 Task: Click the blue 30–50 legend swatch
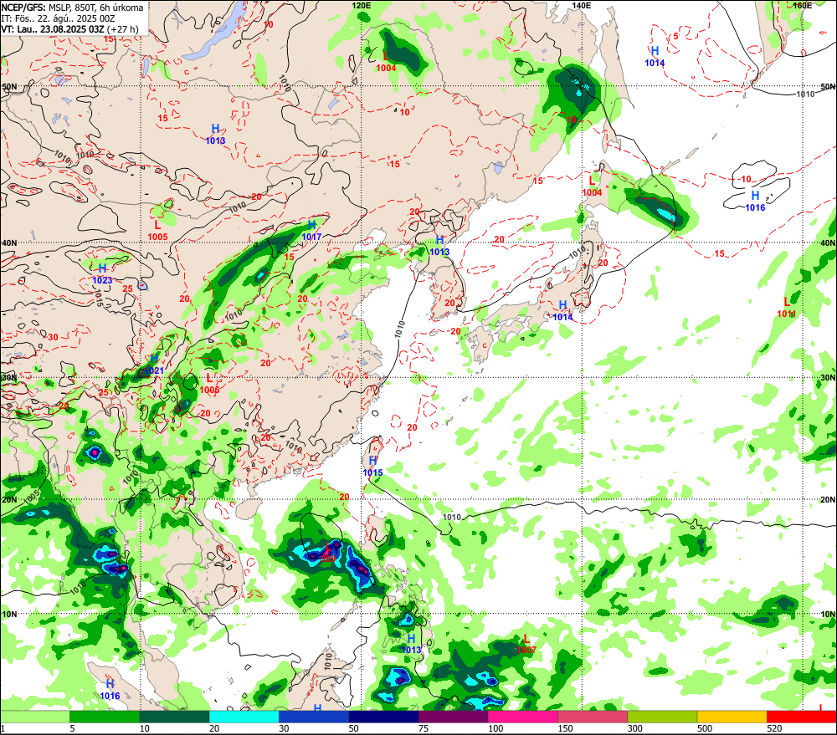click(x=314, y=717)
